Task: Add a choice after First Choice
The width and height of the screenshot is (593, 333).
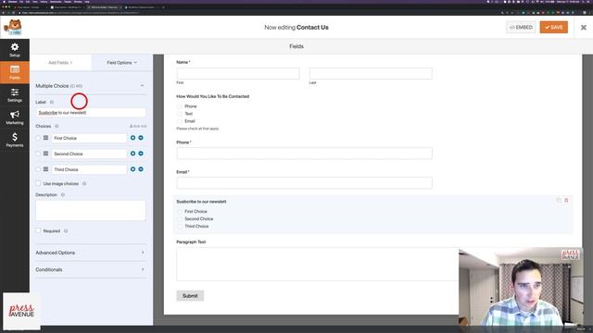Action: click(132, 138)
